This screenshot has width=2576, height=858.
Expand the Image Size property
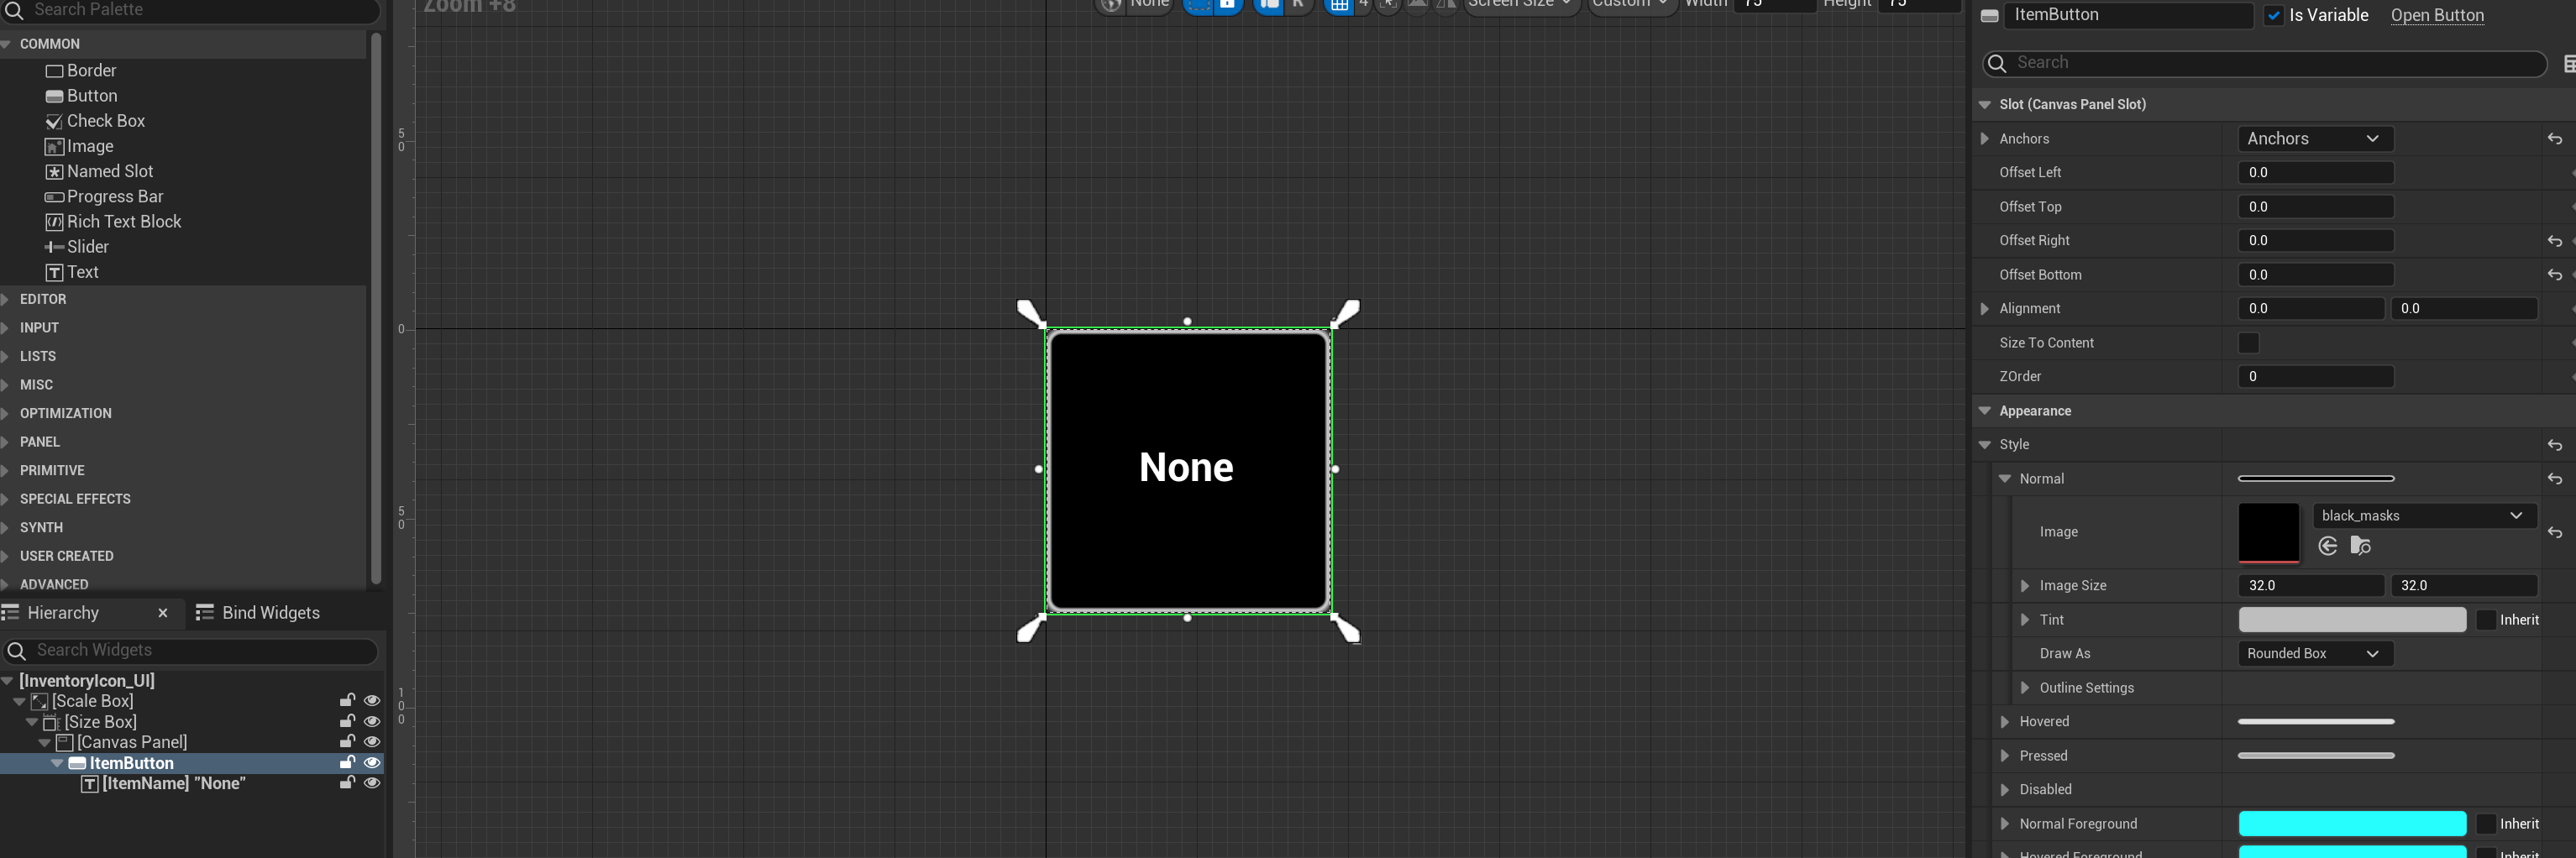[x=2025, y=586]
